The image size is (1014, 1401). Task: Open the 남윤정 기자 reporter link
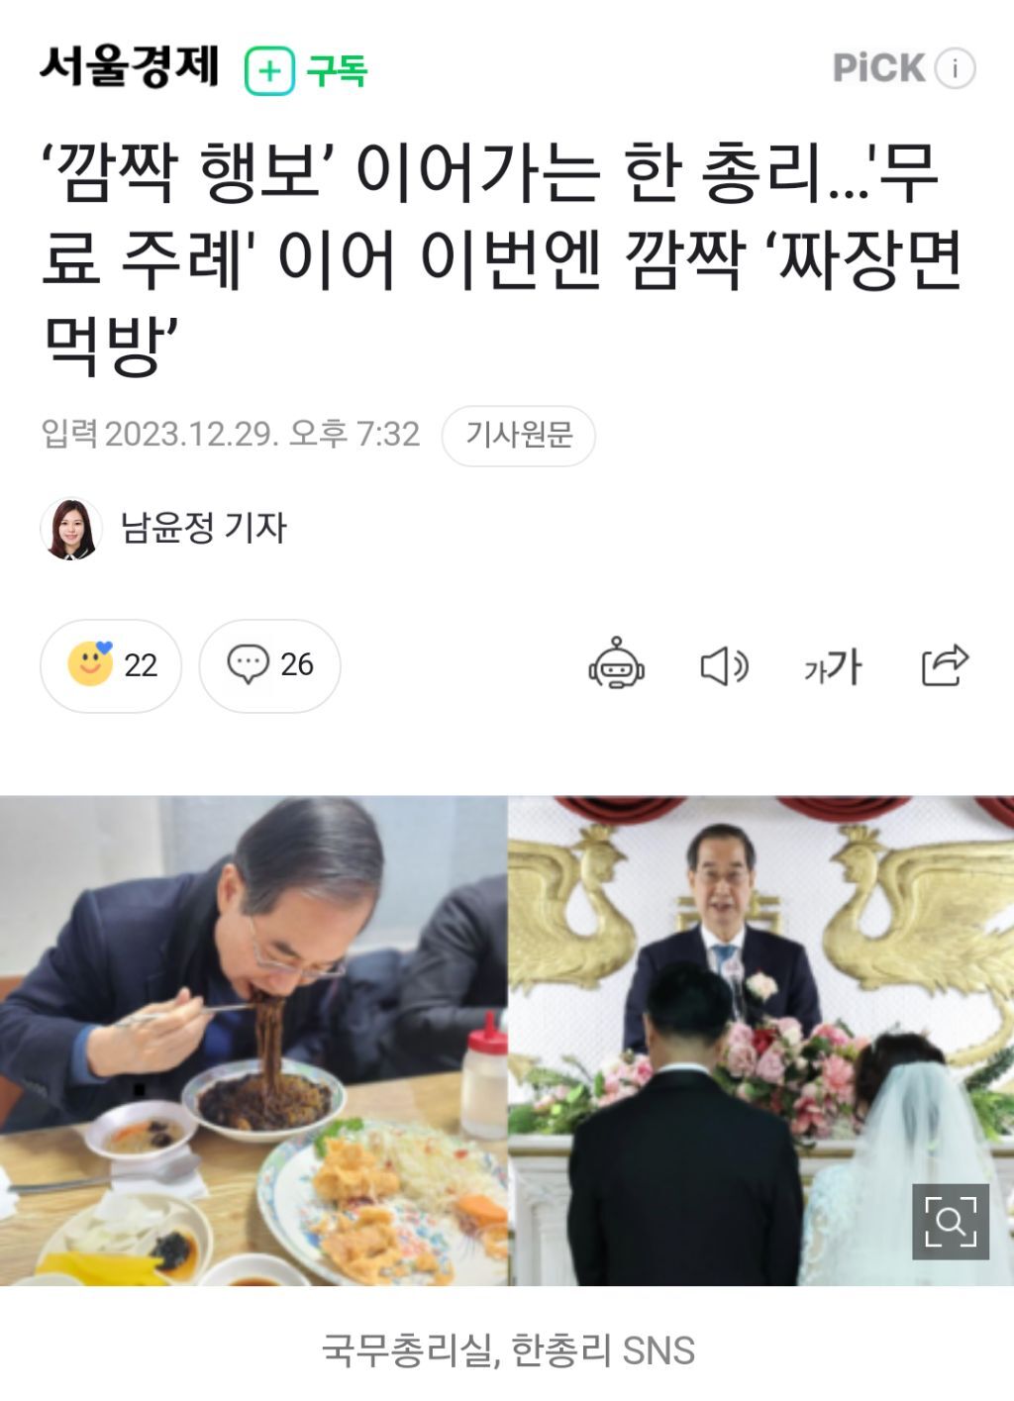pos(203,528)
